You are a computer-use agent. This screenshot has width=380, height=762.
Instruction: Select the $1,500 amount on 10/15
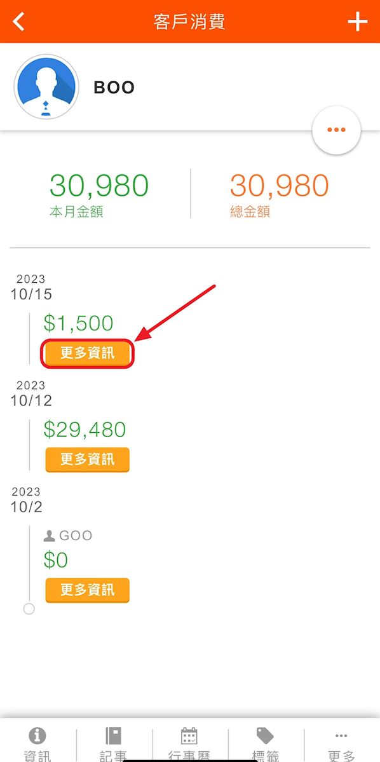(78, 323)
